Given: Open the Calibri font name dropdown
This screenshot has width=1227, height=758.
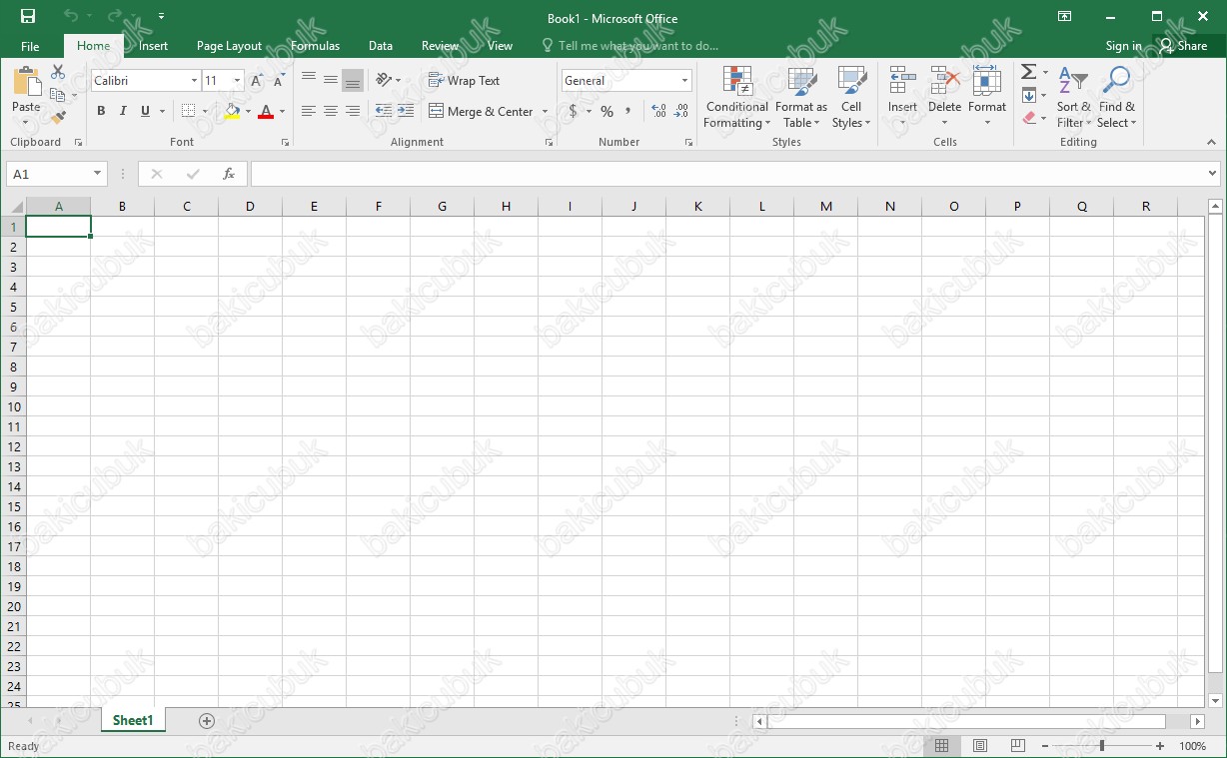Looking at the screenshot, I should [194, 81].
